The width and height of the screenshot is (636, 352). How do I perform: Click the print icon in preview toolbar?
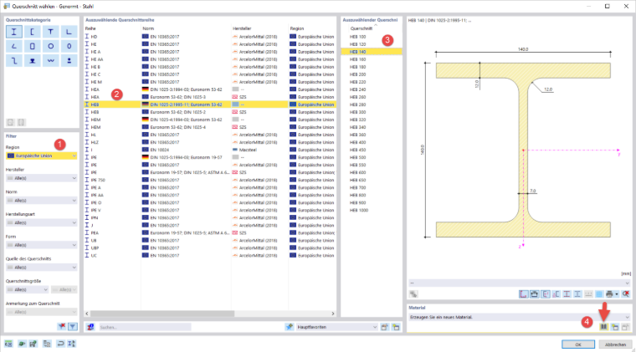coord(609,294)
